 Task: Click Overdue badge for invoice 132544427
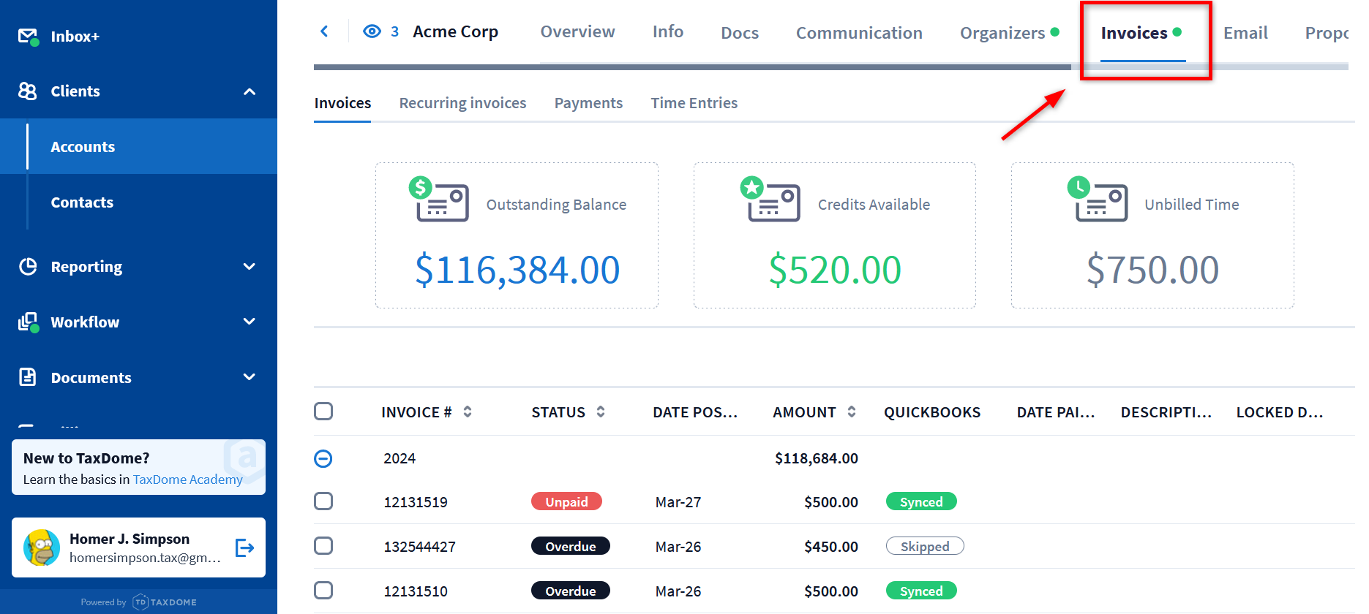coord(571,546)
